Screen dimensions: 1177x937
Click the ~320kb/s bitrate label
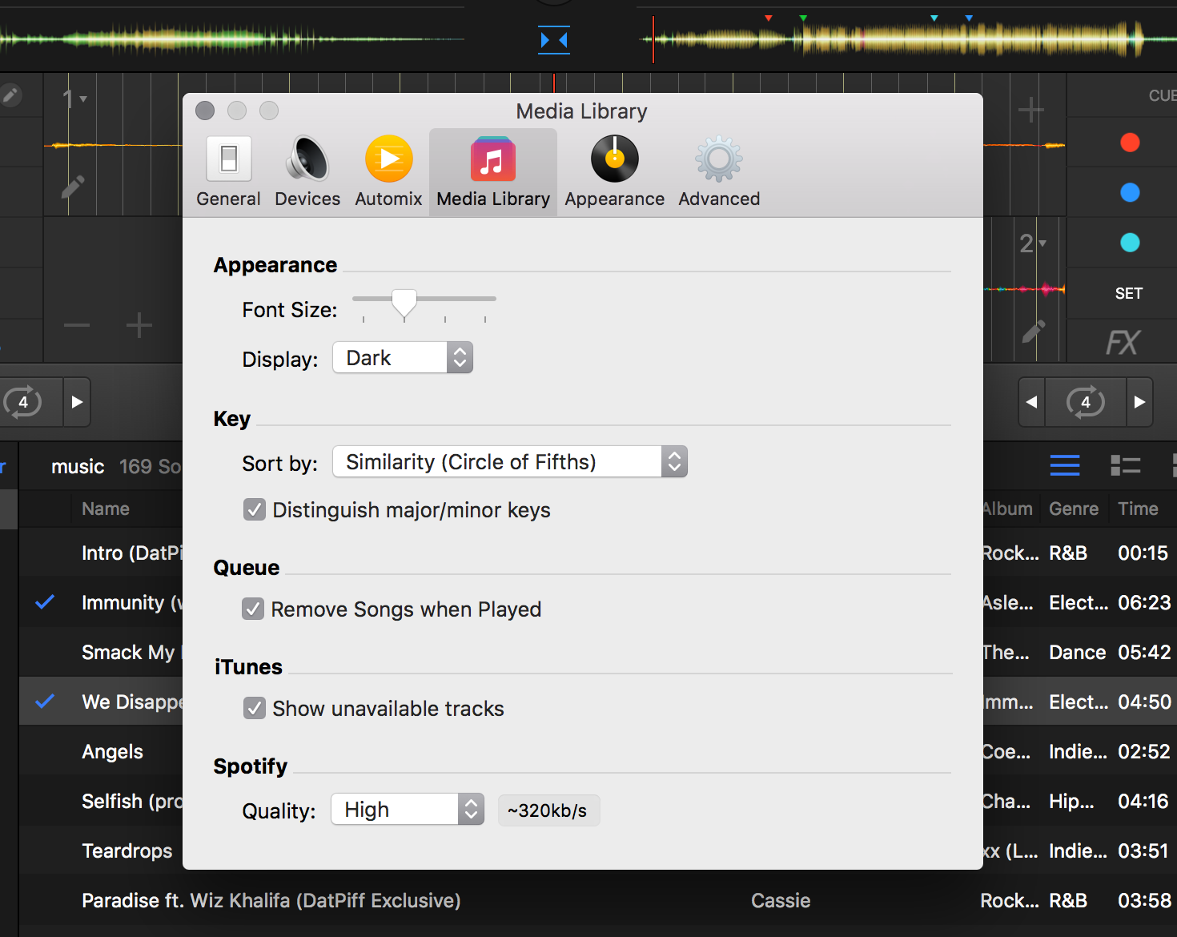pyautogui.click(x=548, y=810)
